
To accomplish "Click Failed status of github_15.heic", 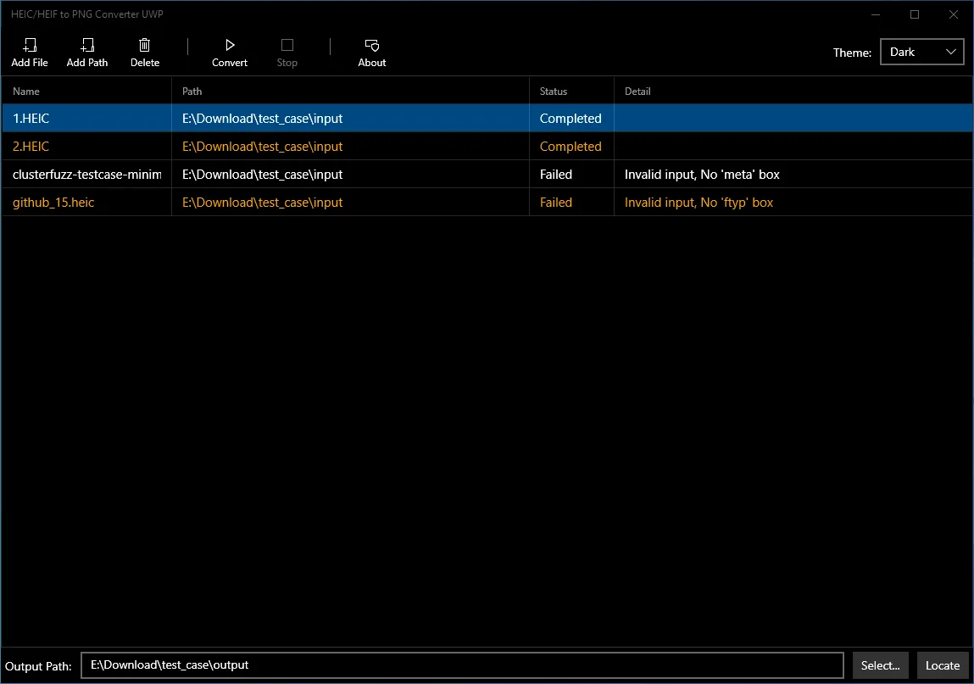I will [556, 203].
